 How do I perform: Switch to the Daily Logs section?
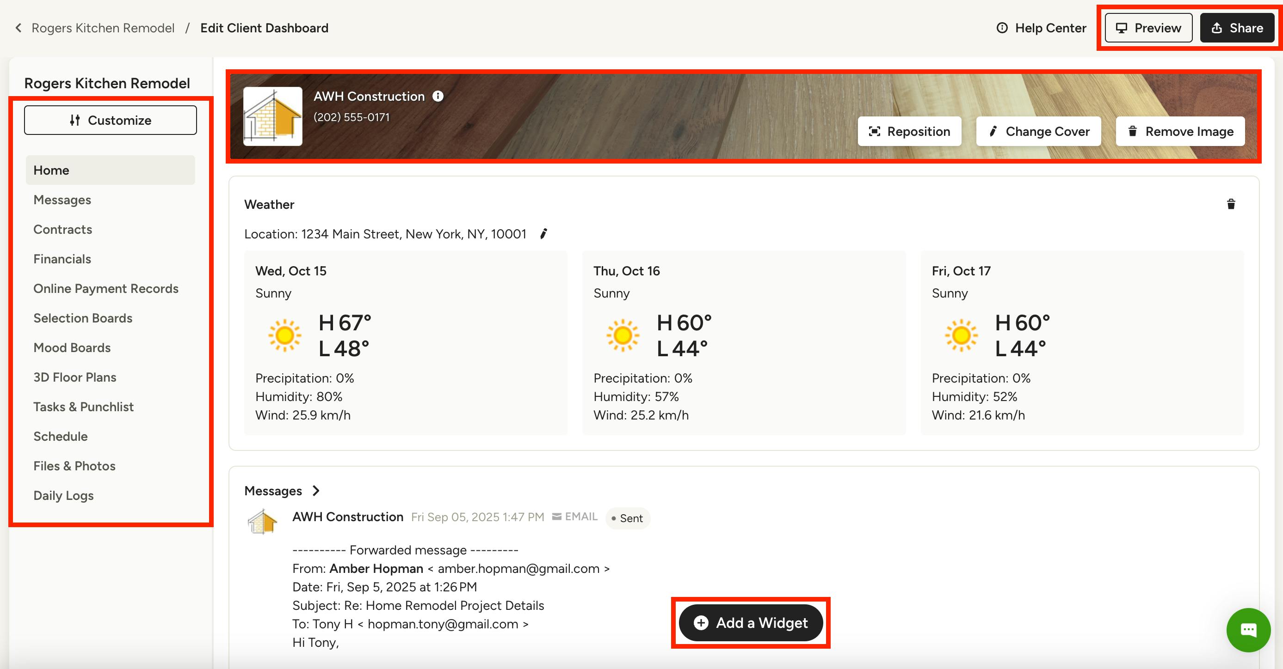click(63, 495)
